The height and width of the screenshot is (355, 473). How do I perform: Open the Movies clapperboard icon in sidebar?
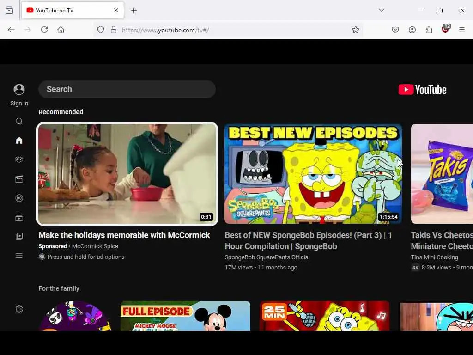point(19,179)
